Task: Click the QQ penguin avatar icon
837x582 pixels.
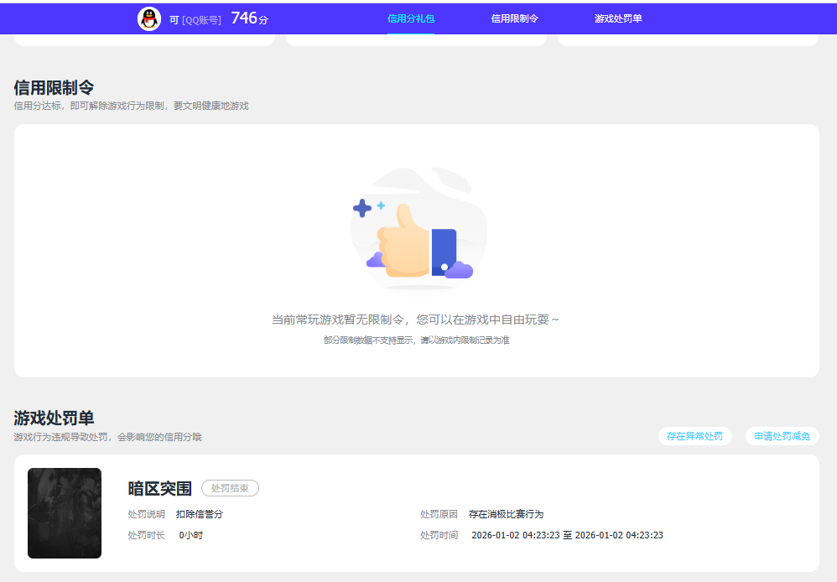Action: 148,18
